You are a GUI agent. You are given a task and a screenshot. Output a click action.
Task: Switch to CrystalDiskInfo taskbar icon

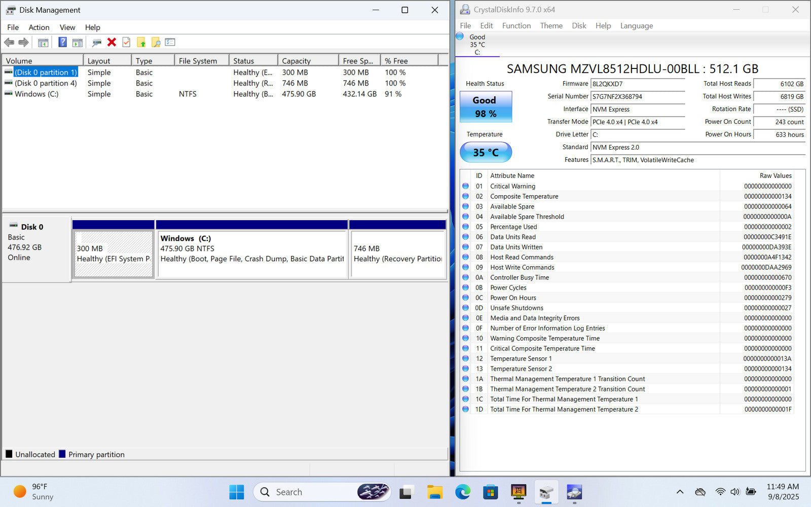pyautogui.click(x=574, y=492)
